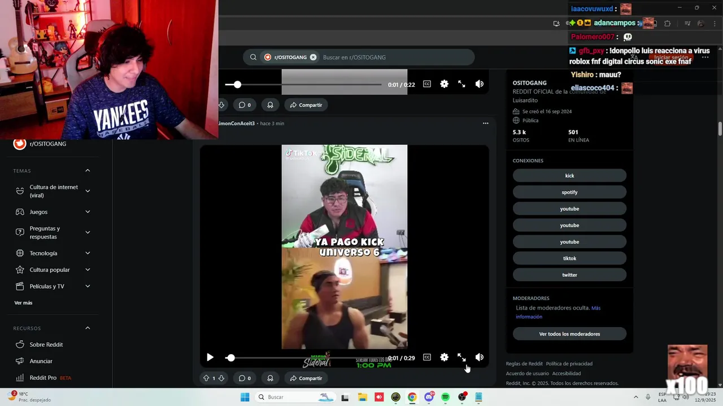Downvote the 0:29 video post
723x406 pixels.
221,378
